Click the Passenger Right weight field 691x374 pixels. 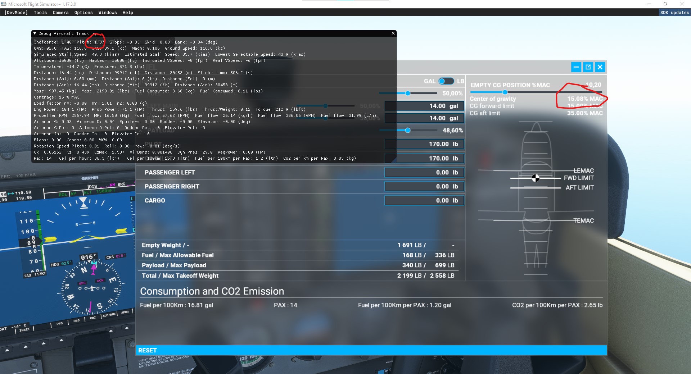(x=424, y=187)
